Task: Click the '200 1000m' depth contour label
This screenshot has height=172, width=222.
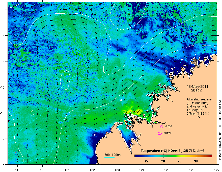Action: point(113,155)
